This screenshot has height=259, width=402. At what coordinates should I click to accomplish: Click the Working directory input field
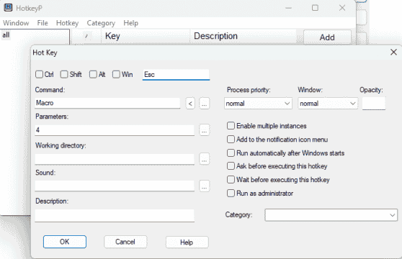[115, 159]
